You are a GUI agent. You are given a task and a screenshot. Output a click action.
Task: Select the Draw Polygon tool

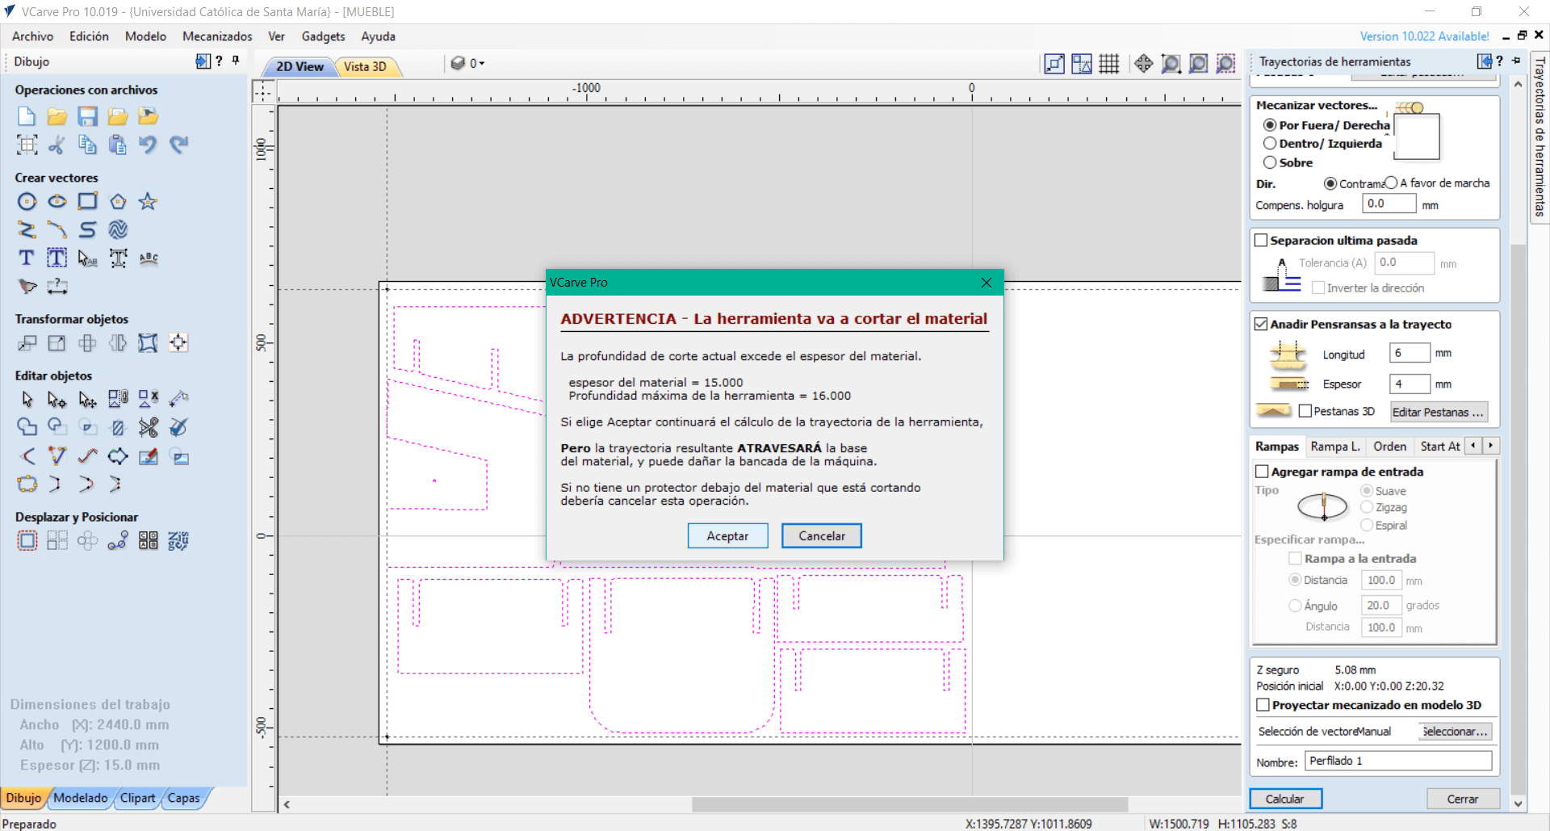(x=118, y=202)
